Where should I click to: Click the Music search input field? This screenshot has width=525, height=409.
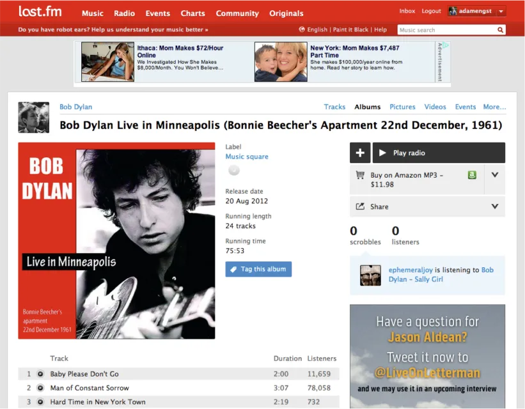pos(446,30)
